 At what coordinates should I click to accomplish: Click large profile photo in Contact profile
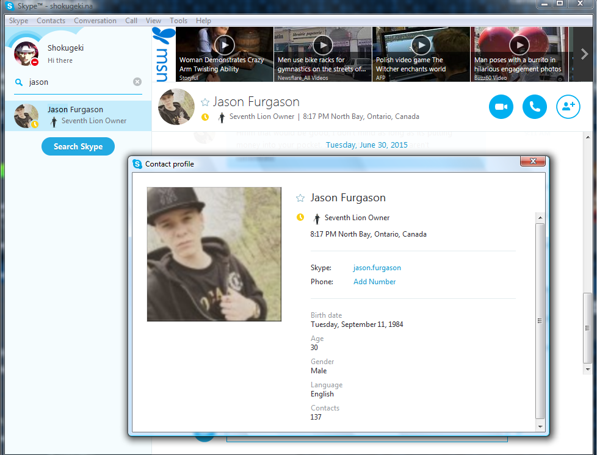(x=214, y=254)
